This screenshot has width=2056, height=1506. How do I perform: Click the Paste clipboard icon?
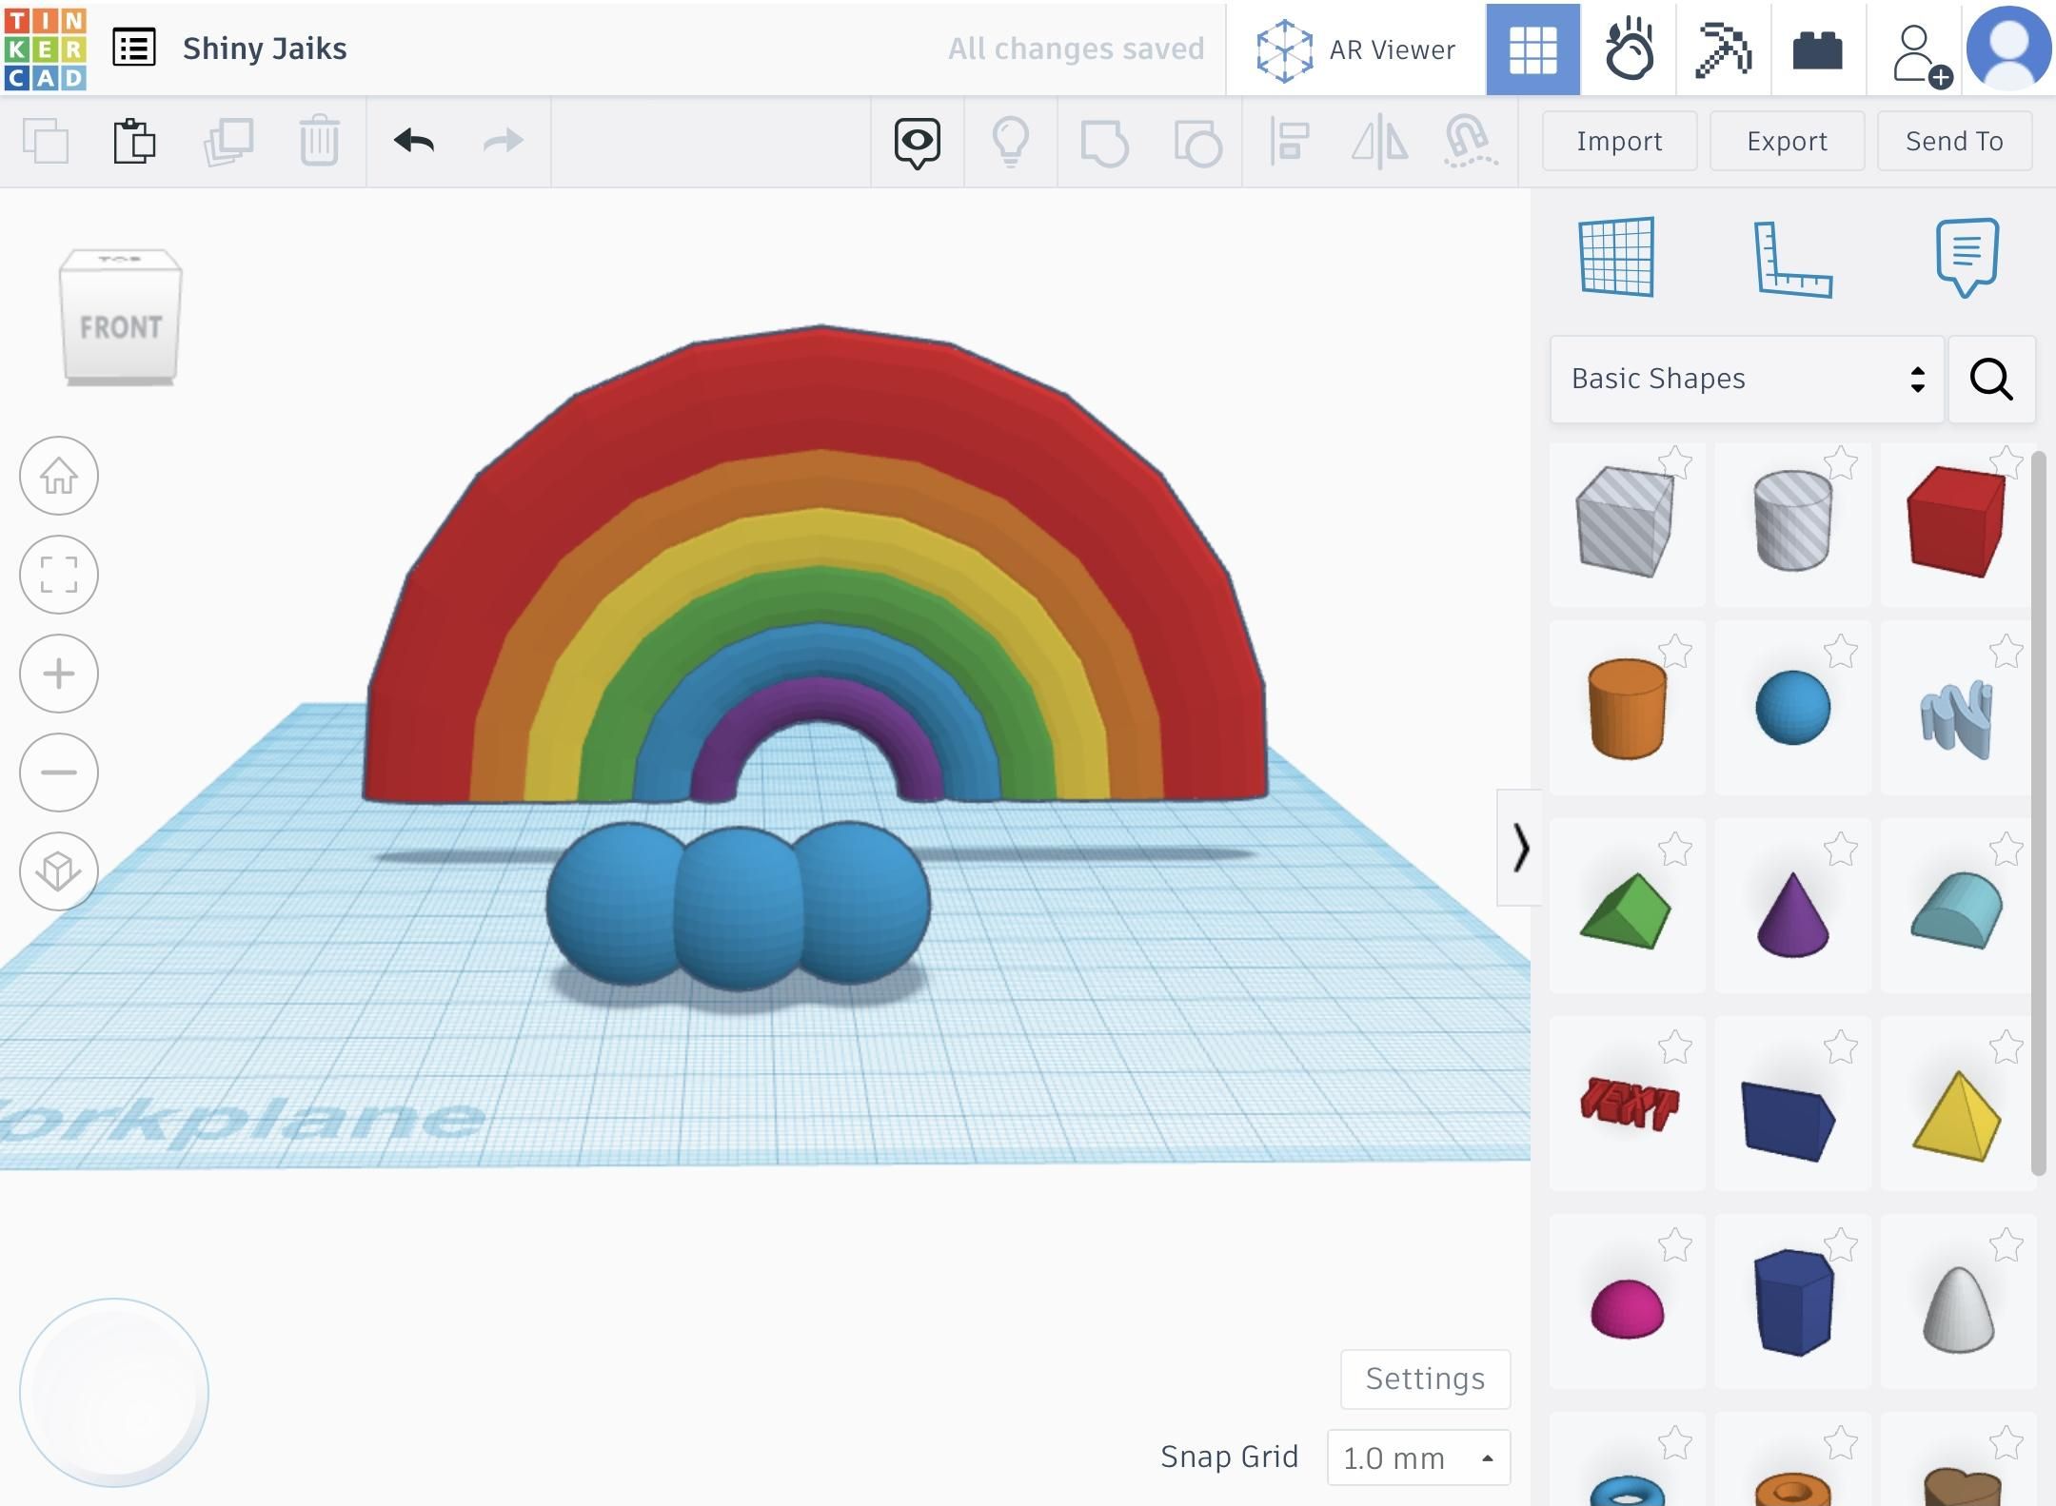point(134,141)
